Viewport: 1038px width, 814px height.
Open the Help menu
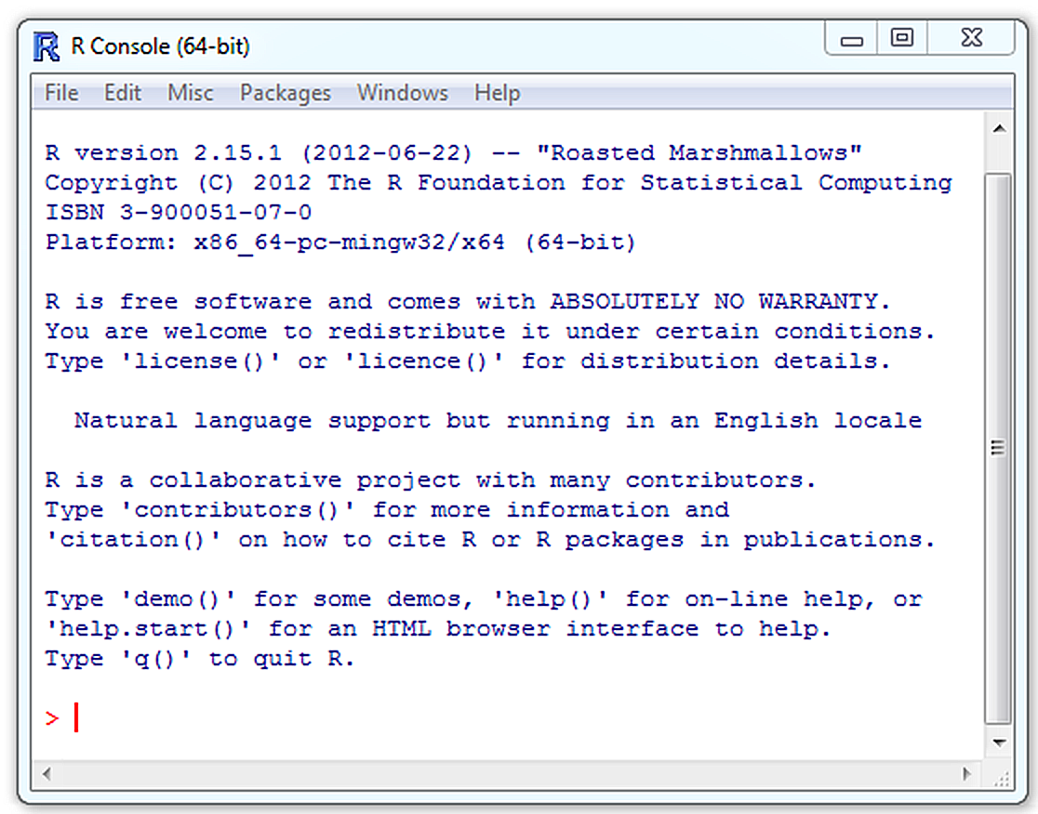point(498,93)
